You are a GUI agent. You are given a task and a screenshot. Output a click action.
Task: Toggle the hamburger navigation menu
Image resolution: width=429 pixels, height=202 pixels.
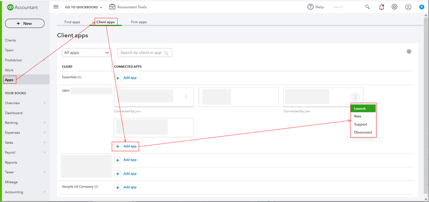coord(56,7)
